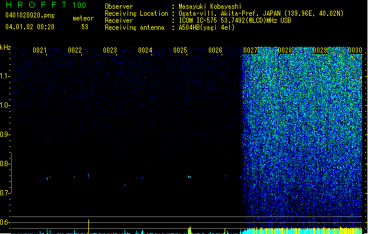Click the 0027 time marker
368x234 pixels.
tap(250, 50)
